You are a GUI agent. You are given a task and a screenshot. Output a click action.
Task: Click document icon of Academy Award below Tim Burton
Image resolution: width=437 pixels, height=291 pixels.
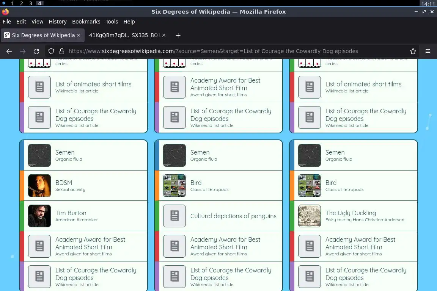(x=39, y=246)
